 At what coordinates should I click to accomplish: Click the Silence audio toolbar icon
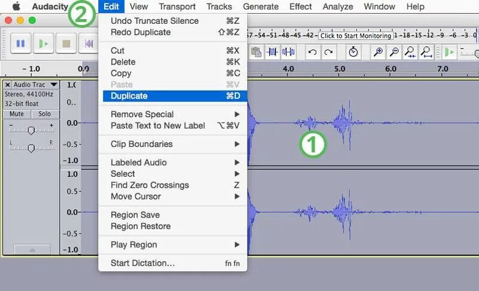[288, 52]
